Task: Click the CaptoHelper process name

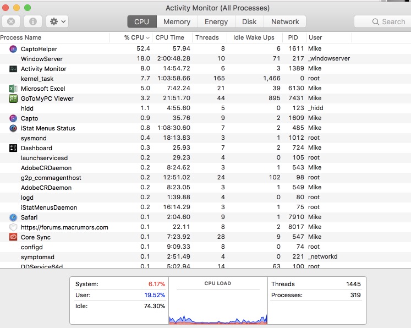Action: coord(39,49)
